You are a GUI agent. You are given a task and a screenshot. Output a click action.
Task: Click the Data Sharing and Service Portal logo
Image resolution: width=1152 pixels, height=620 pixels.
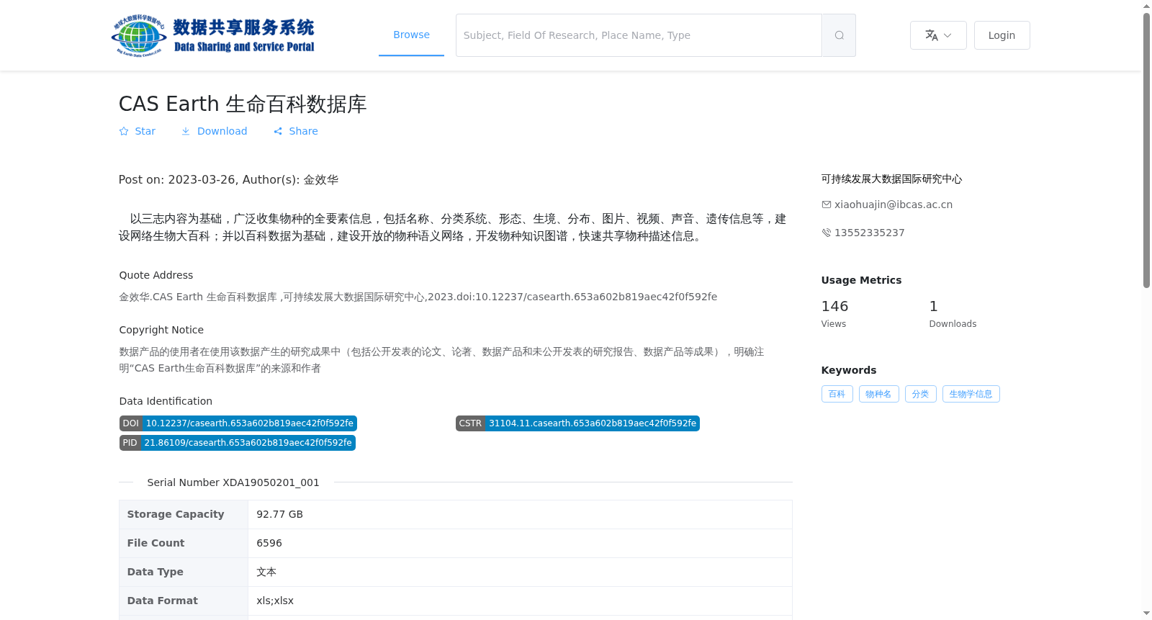(213, 35)
